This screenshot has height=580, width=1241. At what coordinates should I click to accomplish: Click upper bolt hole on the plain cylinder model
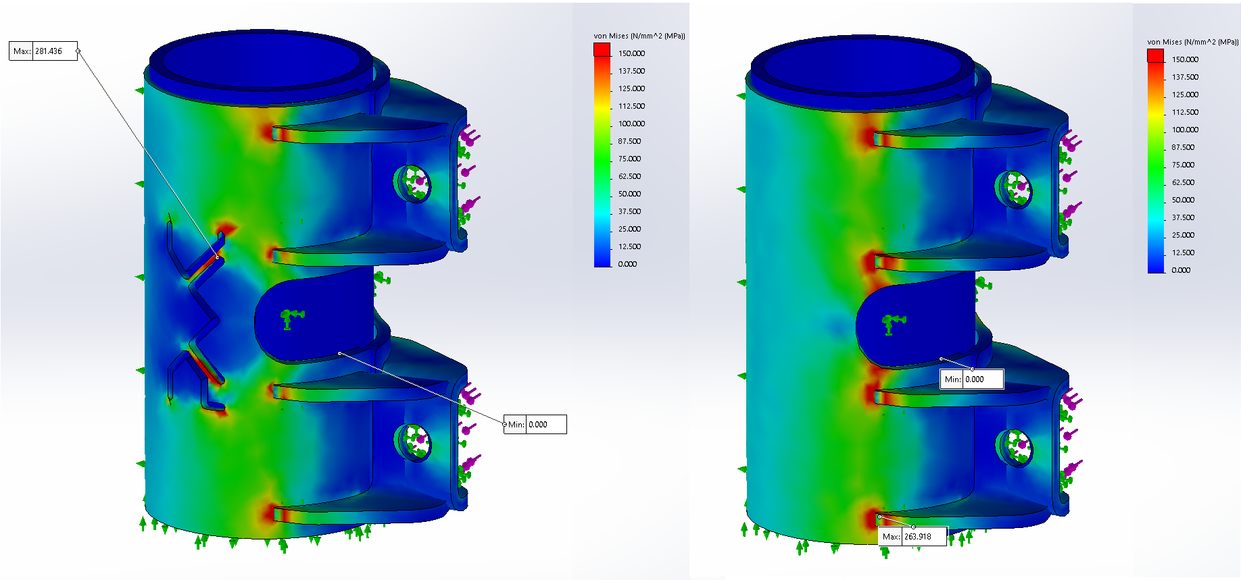[x=1014, y=189]
